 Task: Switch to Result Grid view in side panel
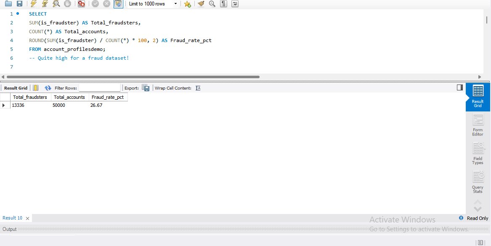point(478,97)
